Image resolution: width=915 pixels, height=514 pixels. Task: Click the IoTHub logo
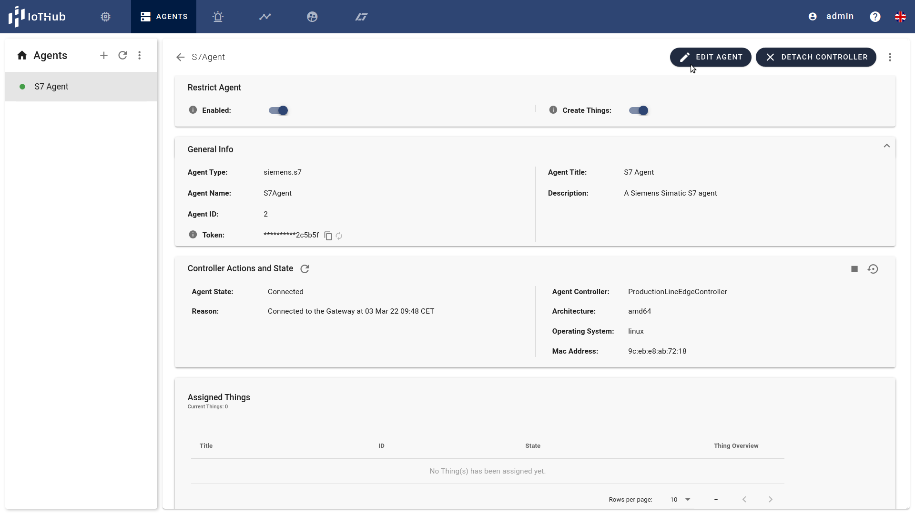click(x=37, y=17)
